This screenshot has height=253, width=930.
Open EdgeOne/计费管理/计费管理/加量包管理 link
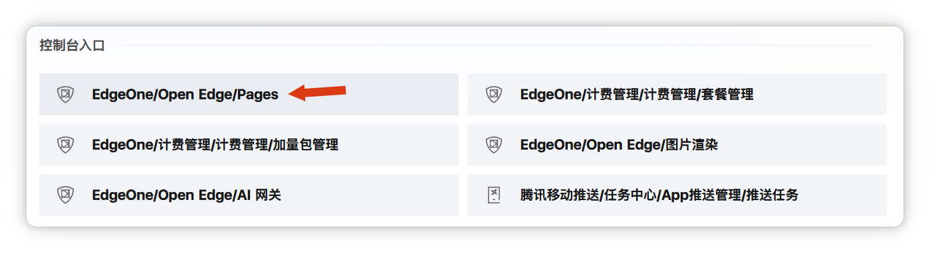coord(215,144)
